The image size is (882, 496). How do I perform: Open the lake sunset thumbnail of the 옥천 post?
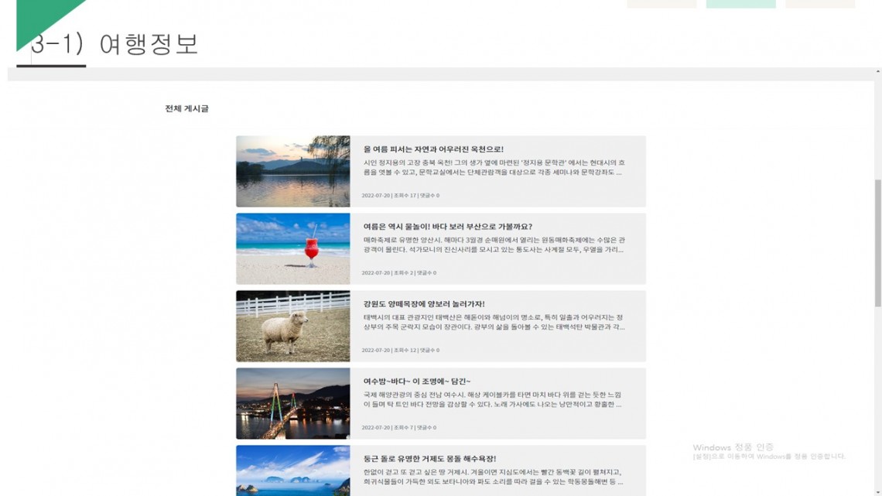293,172
